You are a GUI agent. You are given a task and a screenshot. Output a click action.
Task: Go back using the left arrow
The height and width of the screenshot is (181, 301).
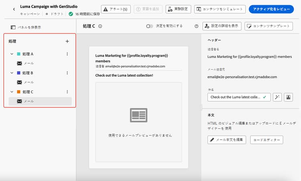click(14, 9)
